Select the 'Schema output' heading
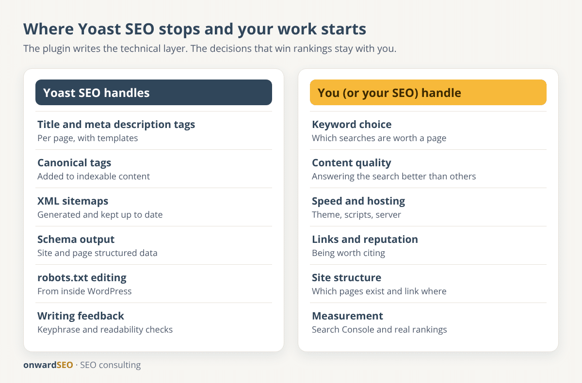Image resolution: width=582 pixels, height=383 pixels. tap(76, 239)
